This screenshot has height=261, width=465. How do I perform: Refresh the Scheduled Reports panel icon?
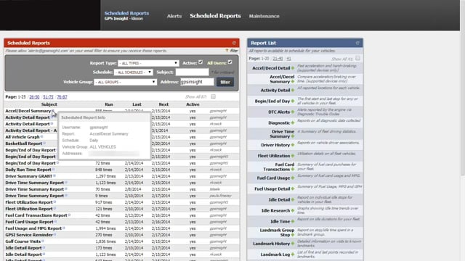234,43
